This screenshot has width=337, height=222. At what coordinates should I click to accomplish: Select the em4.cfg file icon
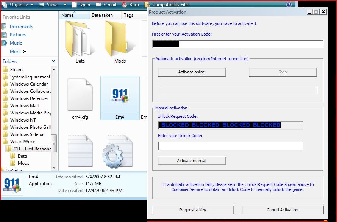click(x=80, y=95)
